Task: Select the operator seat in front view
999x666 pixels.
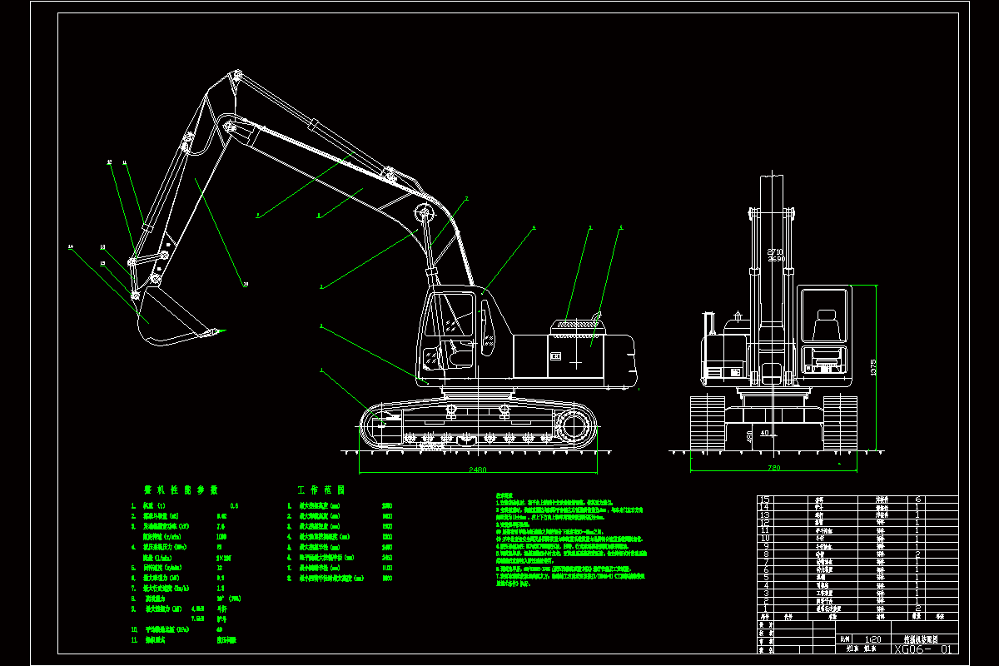Action: click(826, 326)
